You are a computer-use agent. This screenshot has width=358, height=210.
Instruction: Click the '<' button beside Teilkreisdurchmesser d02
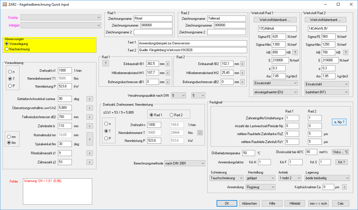coord(89,117)
